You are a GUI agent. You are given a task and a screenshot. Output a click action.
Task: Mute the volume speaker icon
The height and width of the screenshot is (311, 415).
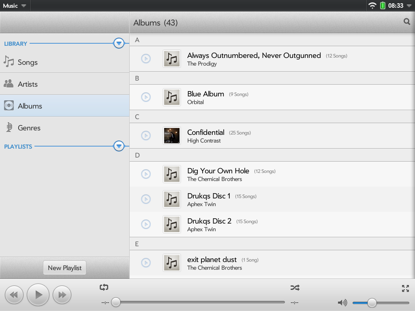click(342, 302)
